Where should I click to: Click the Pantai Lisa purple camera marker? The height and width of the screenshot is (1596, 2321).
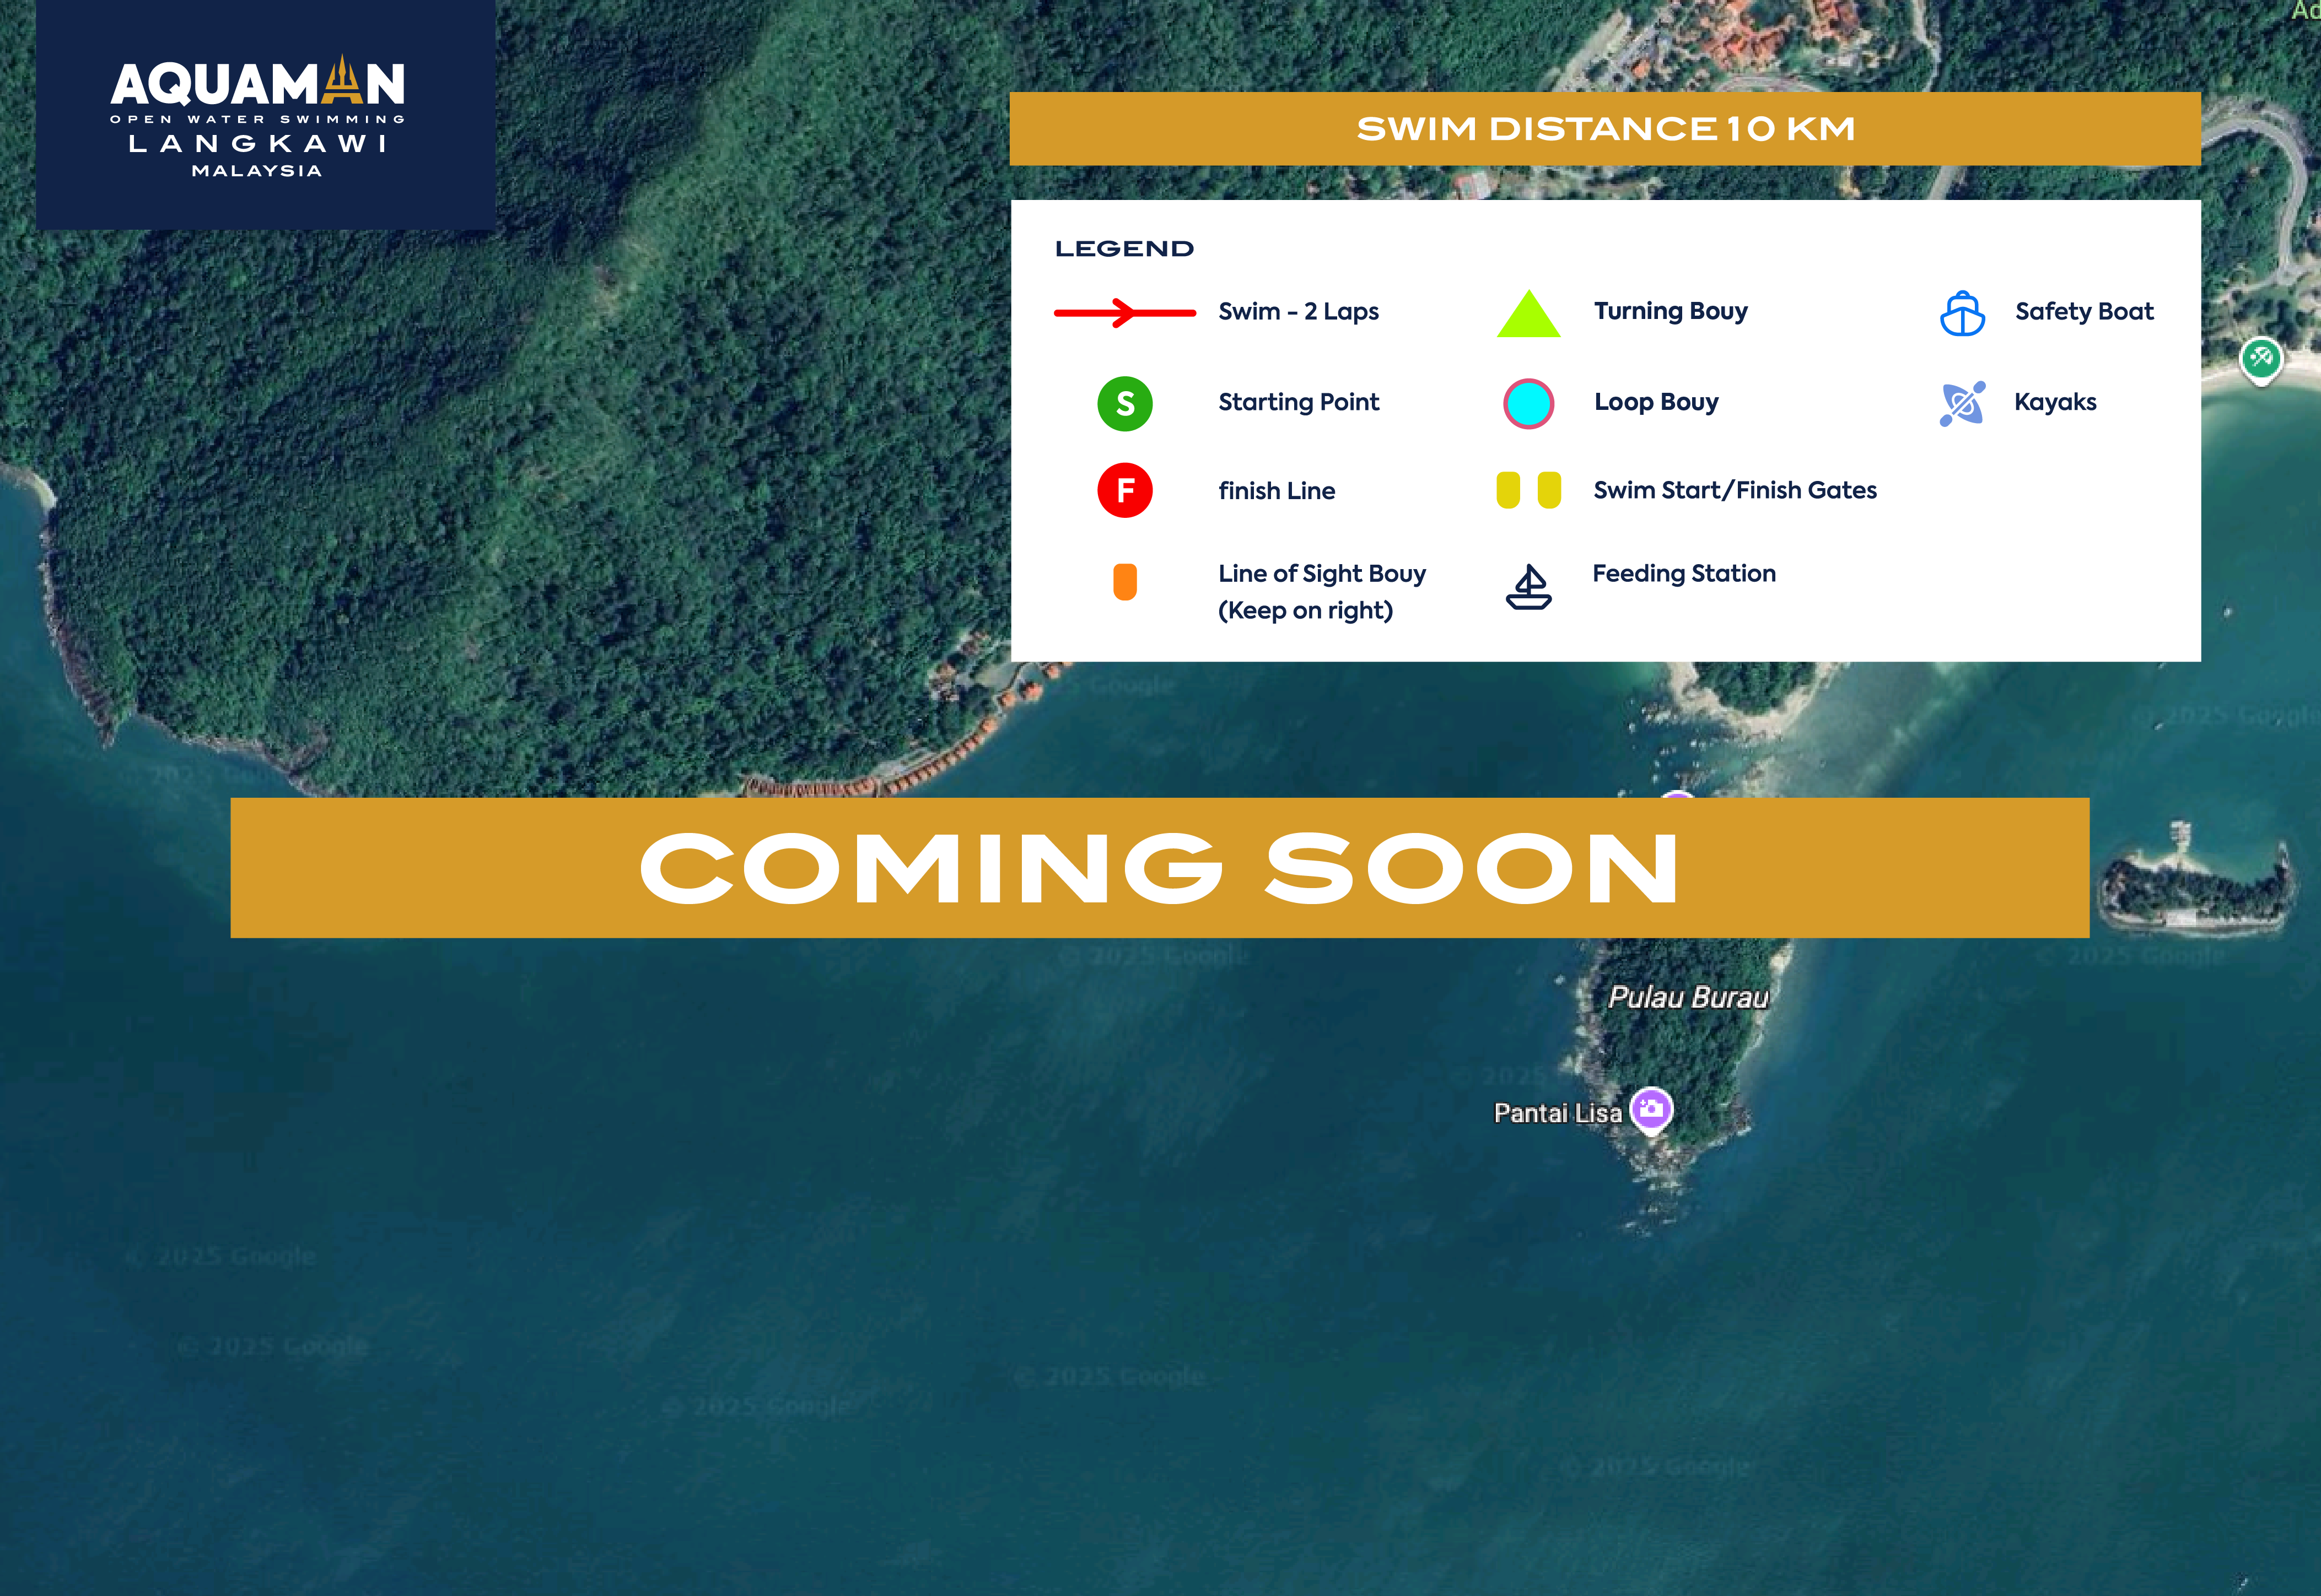click(1651, 1108)
